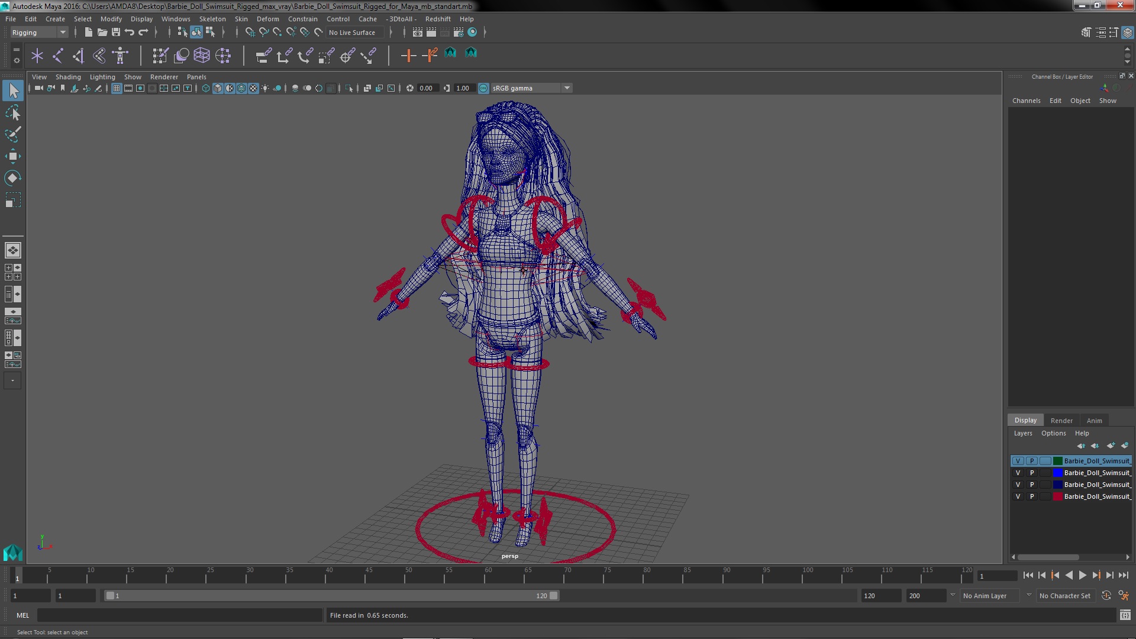This screenshot has height=639, width=1136.
Task: Click the Snap to Grids magnet icon
Action: tap(250, 33)
